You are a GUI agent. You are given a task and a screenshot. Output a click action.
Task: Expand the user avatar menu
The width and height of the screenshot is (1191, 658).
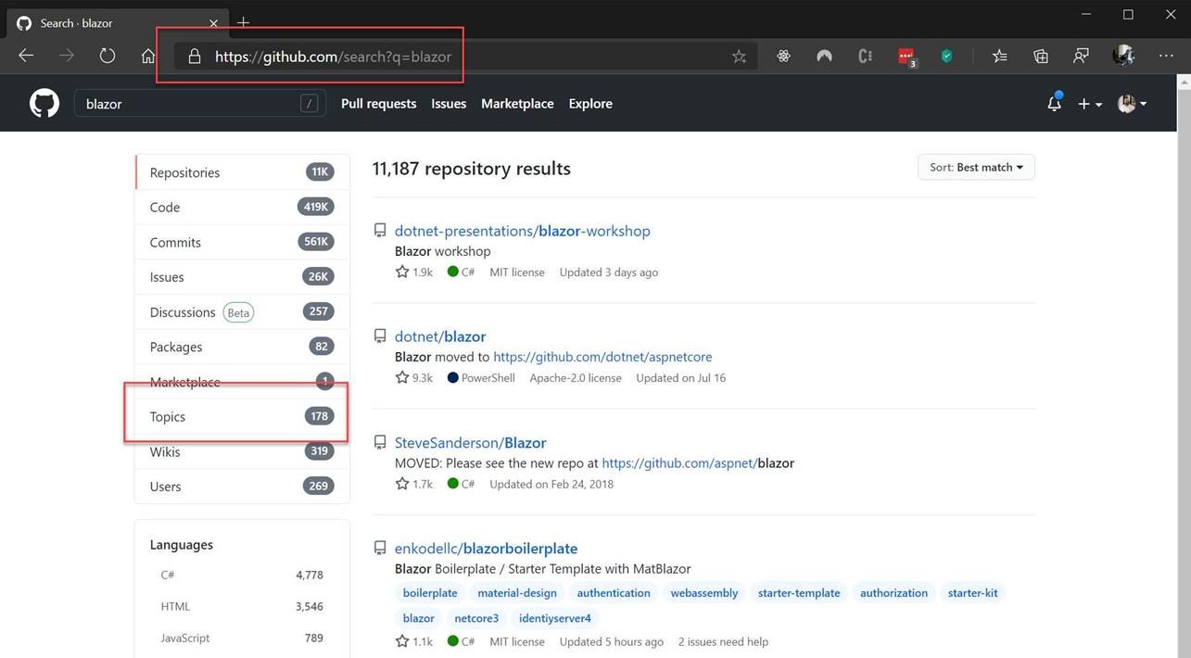click(x=1133, y=104)
